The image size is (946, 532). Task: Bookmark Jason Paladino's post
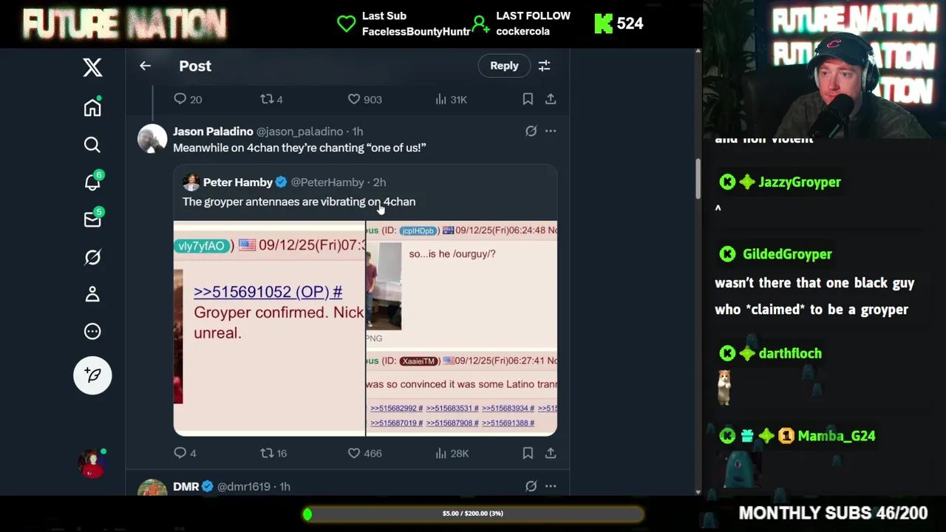(528, 453)
